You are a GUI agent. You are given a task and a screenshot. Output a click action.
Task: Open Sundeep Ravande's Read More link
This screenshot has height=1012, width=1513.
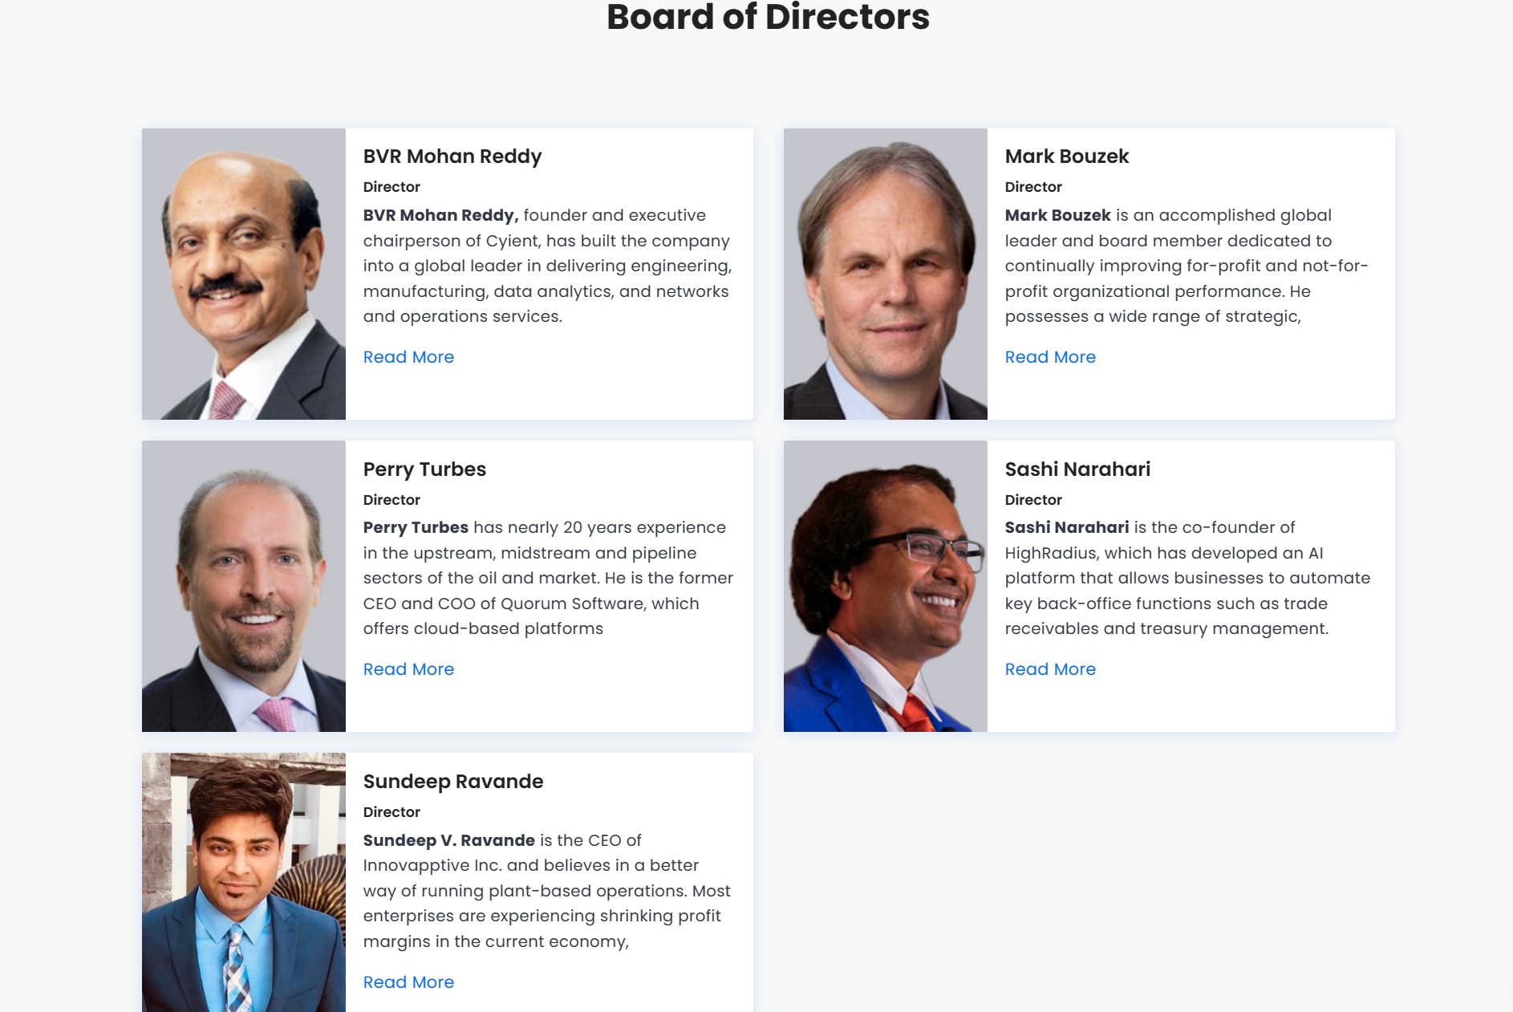pos(408,982)
